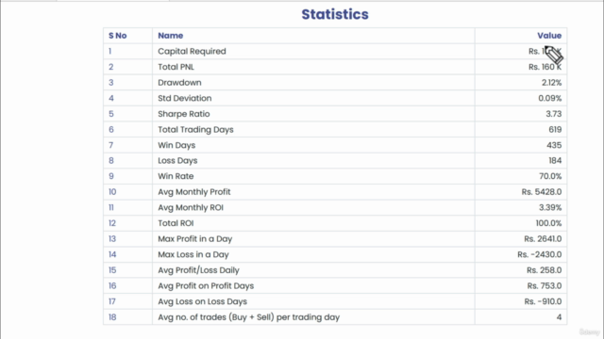Click the 'Total ROI' row name

pyautogui.click(x=176, y=223)
